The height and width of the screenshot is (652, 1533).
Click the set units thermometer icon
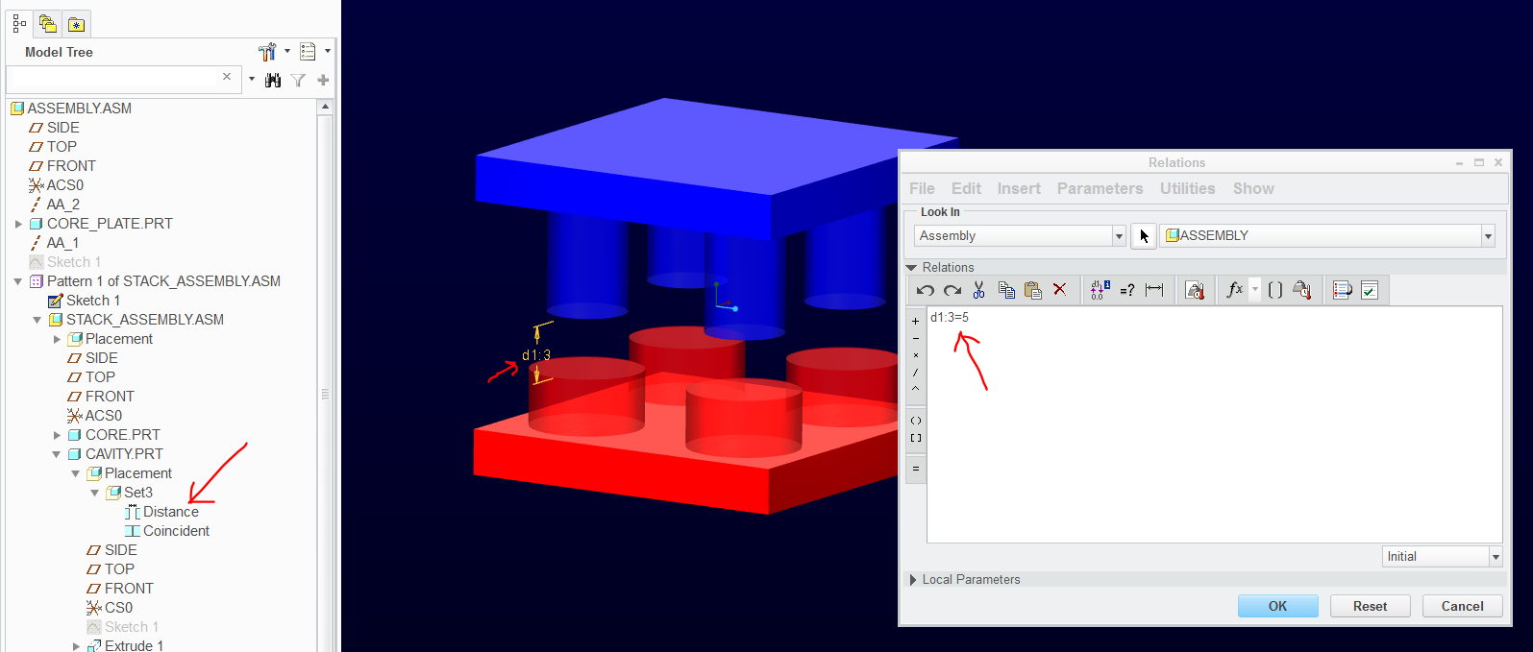(x=1195, y=290)
